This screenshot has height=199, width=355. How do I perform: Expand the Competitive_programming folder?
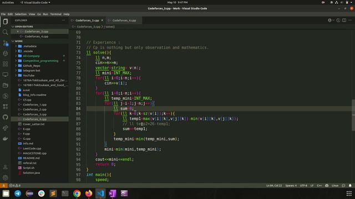(x=16, y=61)
